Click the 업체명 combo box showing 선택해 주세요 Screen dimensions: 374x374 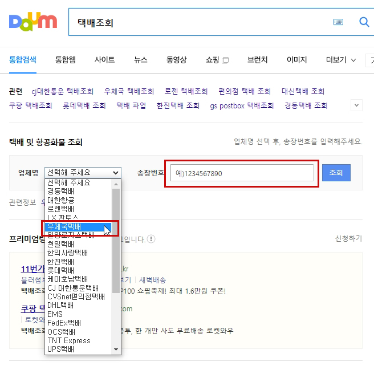coord(83,172)
